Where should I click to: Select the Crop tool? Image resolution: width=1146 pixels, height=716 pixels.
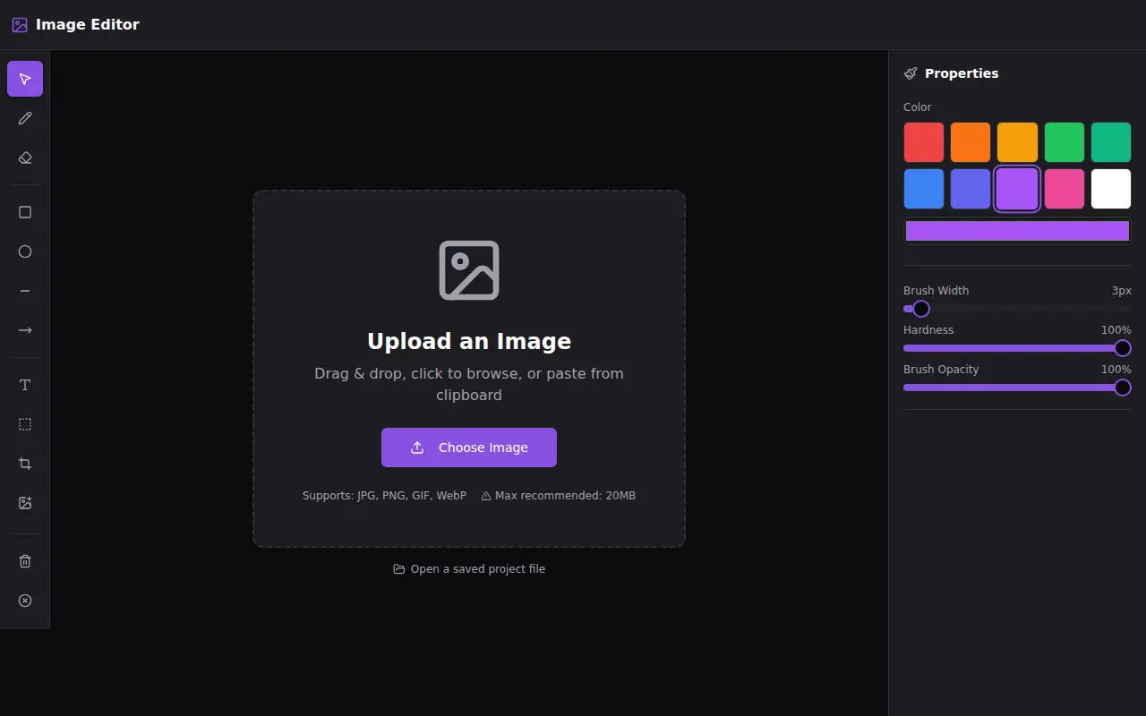click(x=25, y=464)
